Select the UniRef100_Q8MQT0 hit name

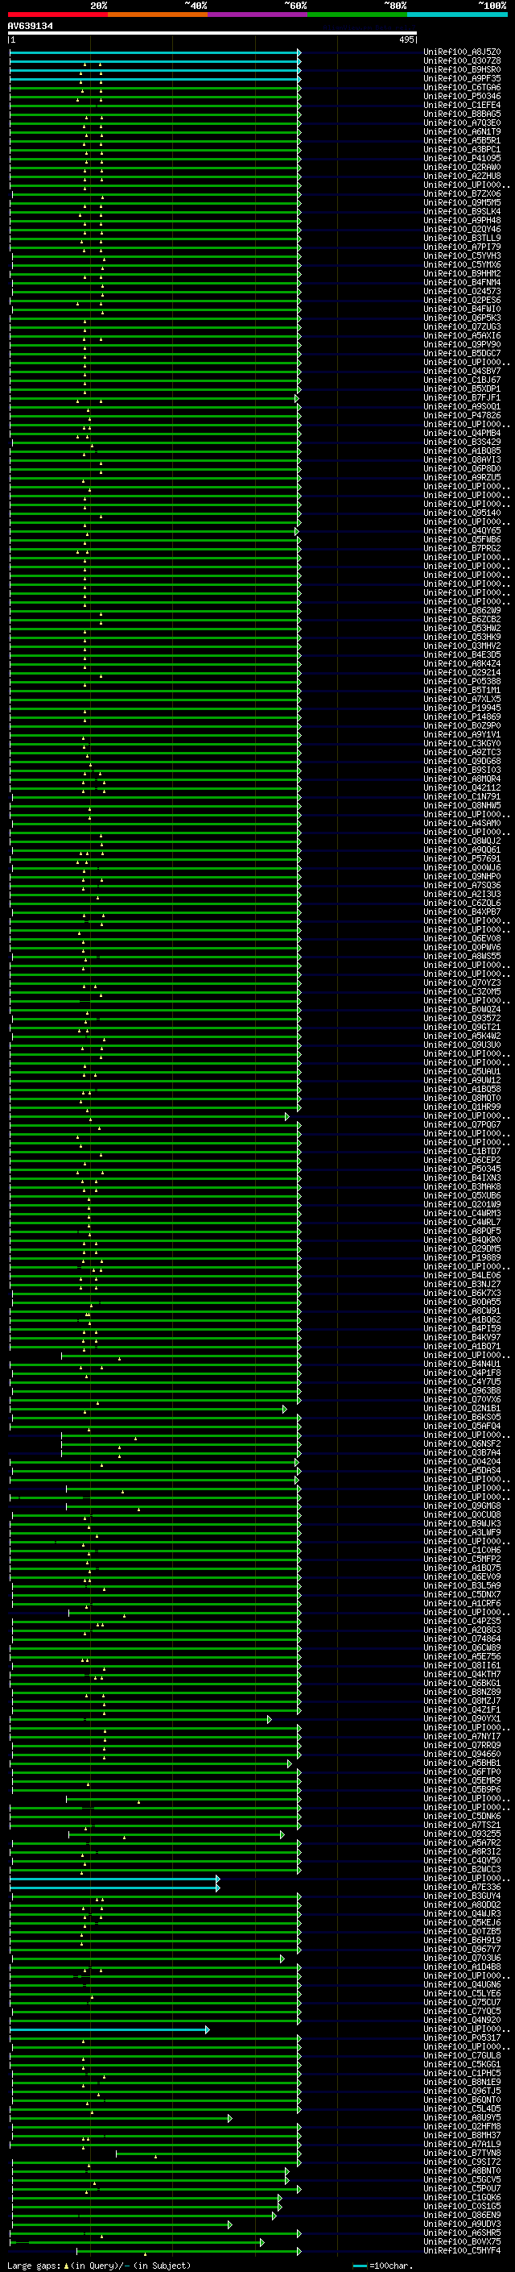462,1098
